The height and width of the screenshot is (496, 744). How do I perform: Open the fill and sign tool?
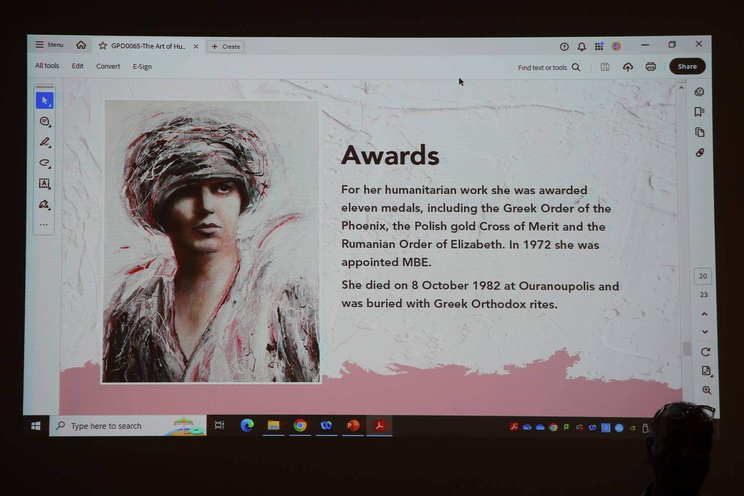44,204
